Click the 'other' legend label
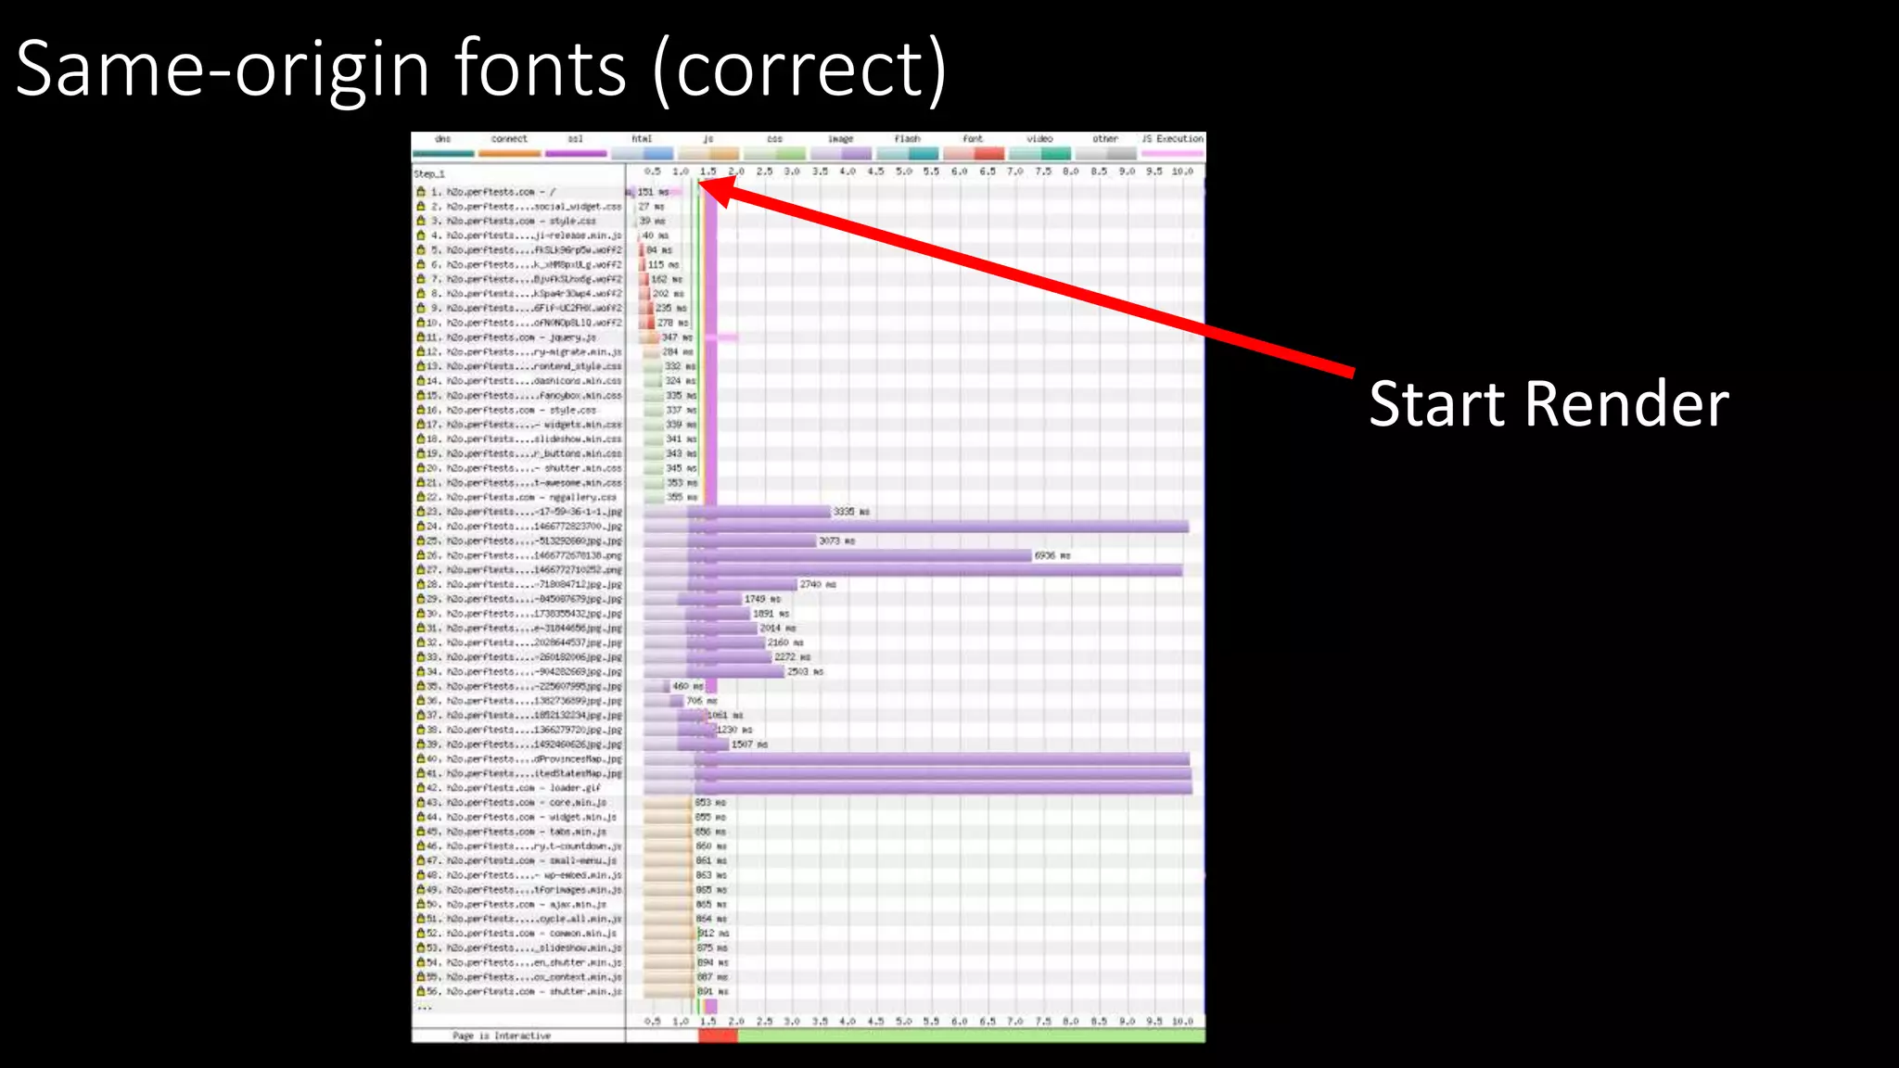1899x1068 pixels. [x=1105, y=139]
